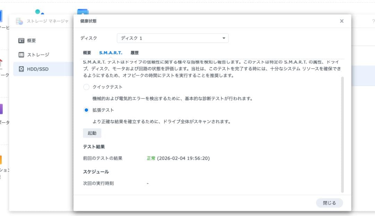Switch to the 概要 tab in 健康状態
The image size is (375, 216).
pos(87,53)
